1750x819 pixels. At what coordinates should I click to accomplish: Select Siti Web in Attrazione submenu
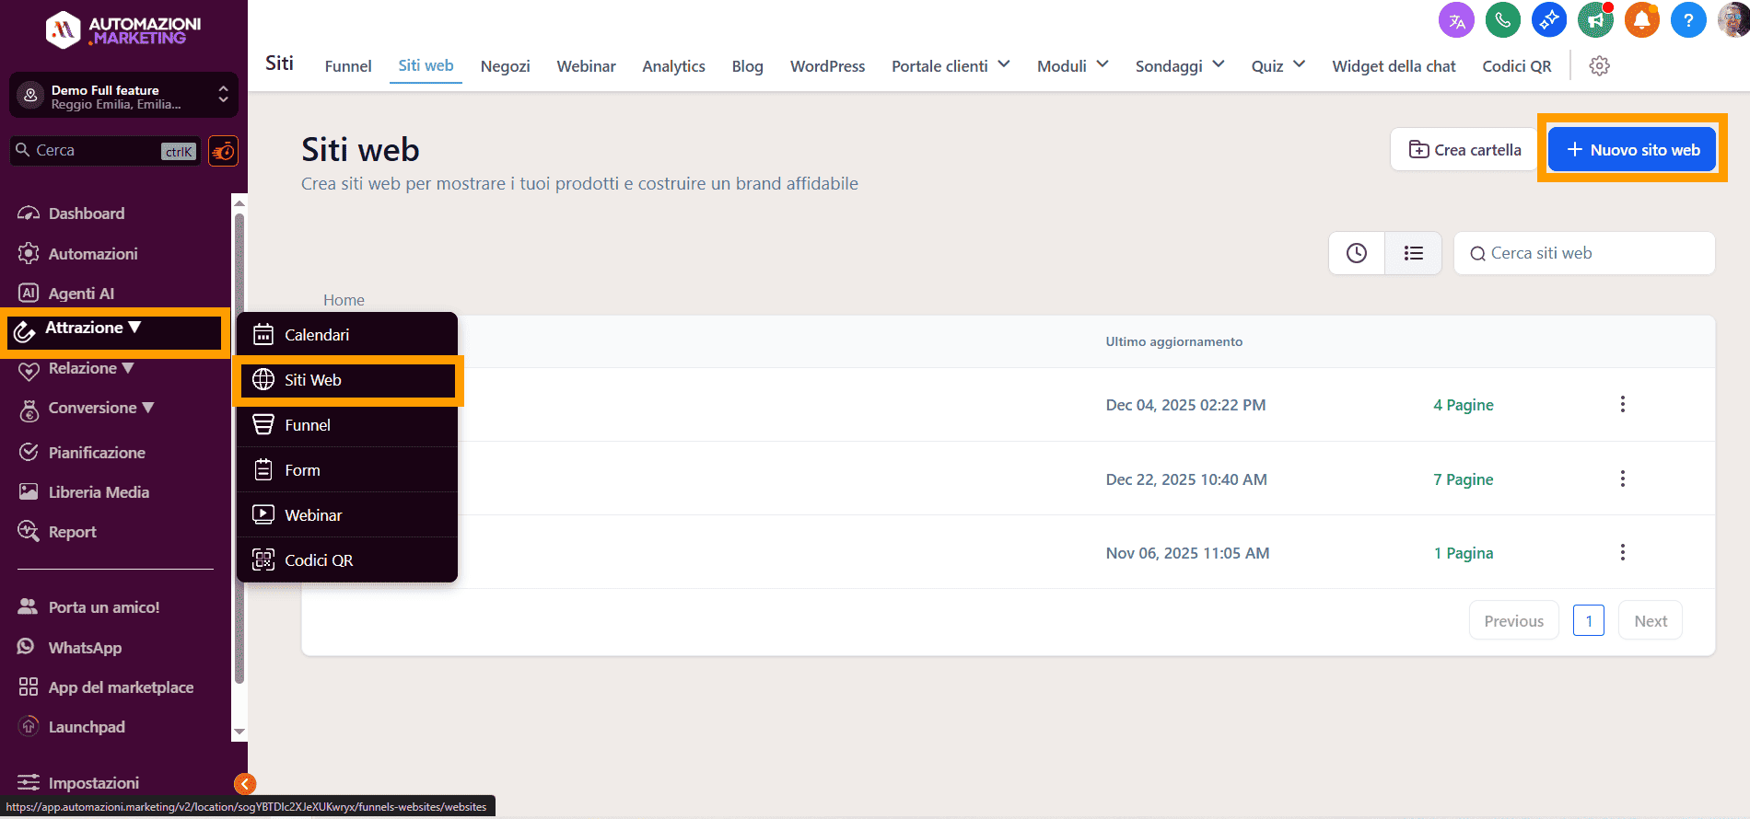point(347,380)
